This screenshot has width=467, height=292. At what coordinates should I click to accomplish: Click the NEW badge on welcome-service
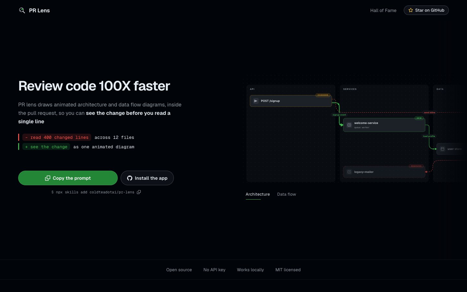(419, 118)
